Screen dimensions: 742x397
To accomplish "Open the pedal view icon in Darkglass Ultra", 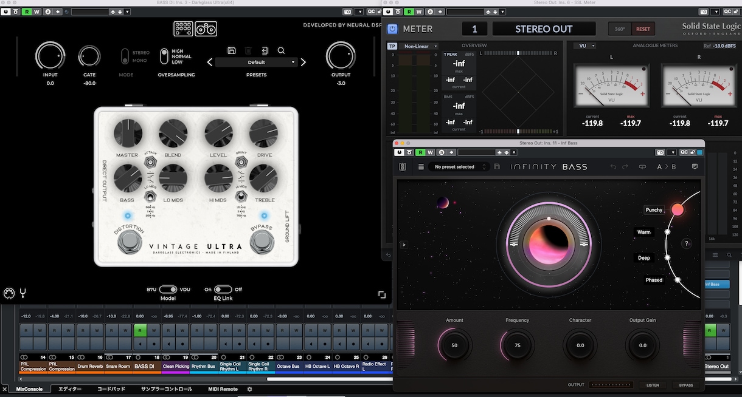I will tap(183, 29).
